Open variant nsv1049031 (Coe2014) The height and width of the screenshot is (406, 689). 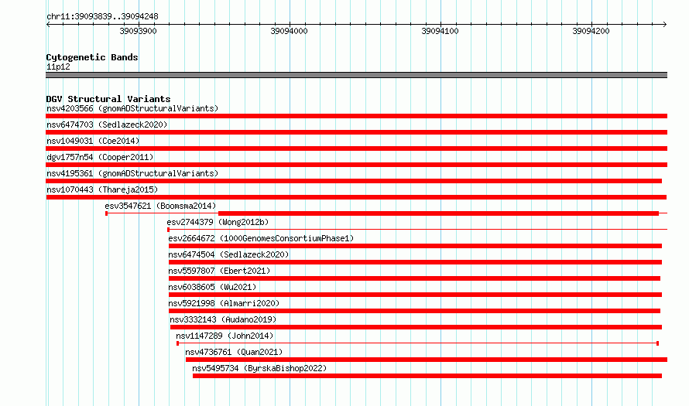(93, 141)
